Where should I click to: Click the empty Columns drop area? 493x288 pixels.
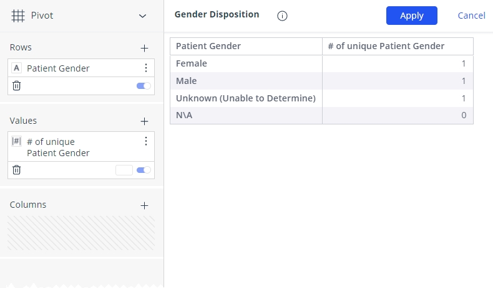[x=81, y=233]
